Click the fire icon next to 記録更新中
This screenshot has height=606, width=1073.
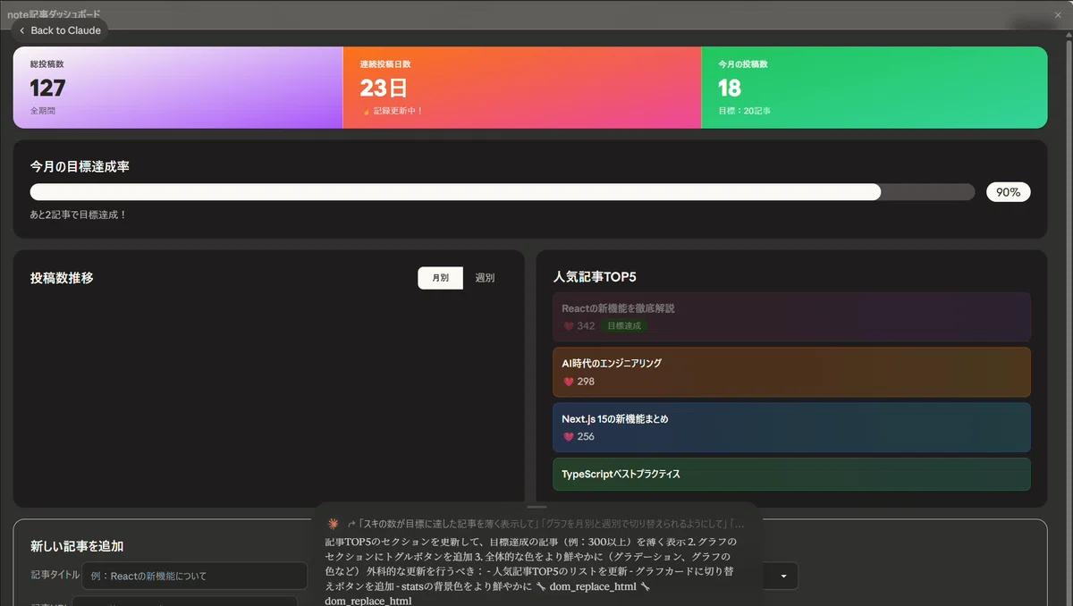click(x=366, y=111)
